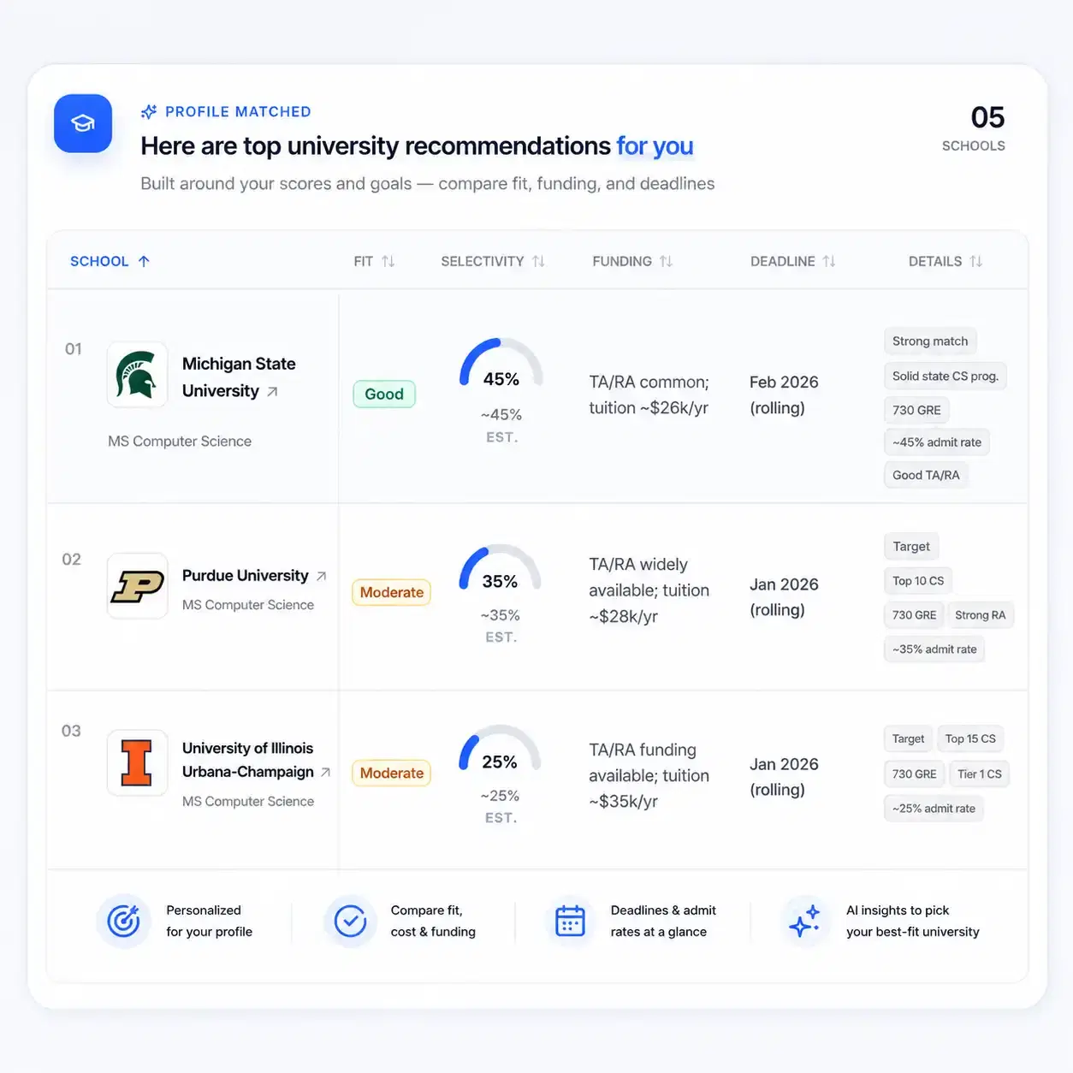Click the Illinois orange I logo
This screenshot has height=1073, width=1073.
coord(137,762)
